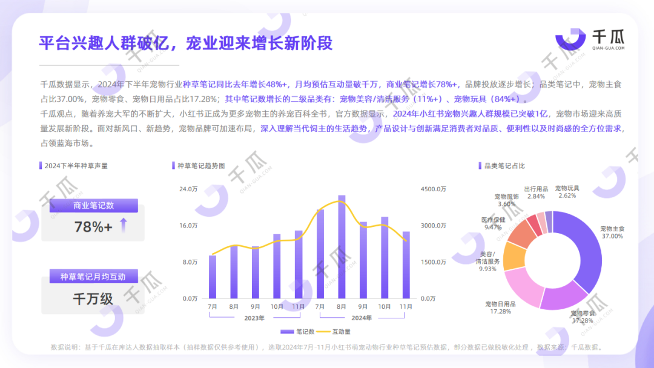
Task: Click the highlighted phrase 2024年小红书宠物兴趣人群规模已突破1亿
Action: click(470, 114)
